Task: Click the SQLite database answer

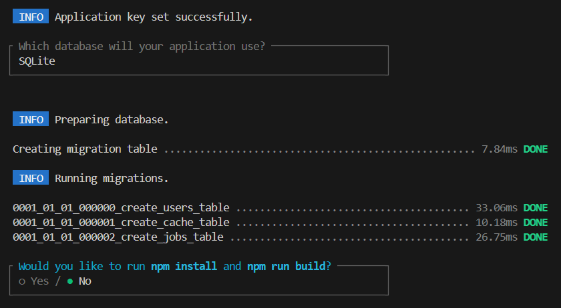Action: [x=37, y=60]
